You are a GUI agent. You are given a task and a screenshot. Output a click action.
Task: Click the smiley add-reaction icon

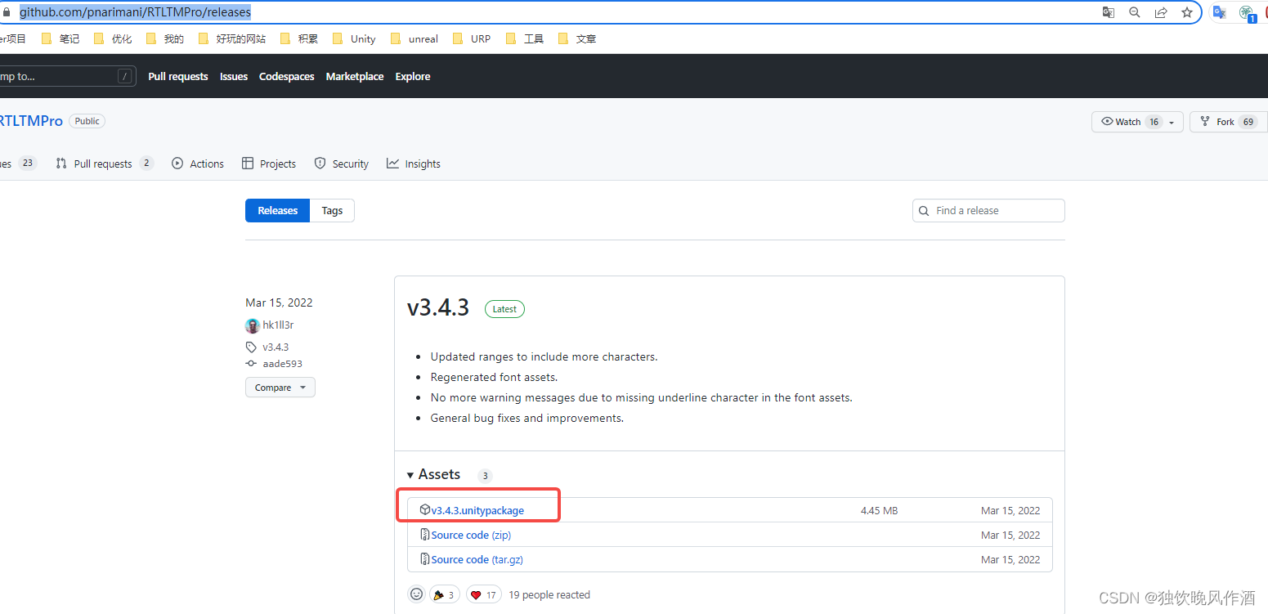click(417, 594)
